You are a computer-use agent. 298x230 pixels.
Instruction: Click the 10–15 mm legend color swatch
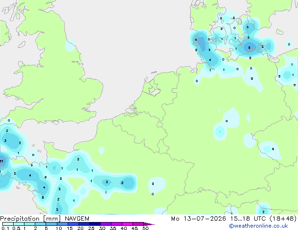63,224
